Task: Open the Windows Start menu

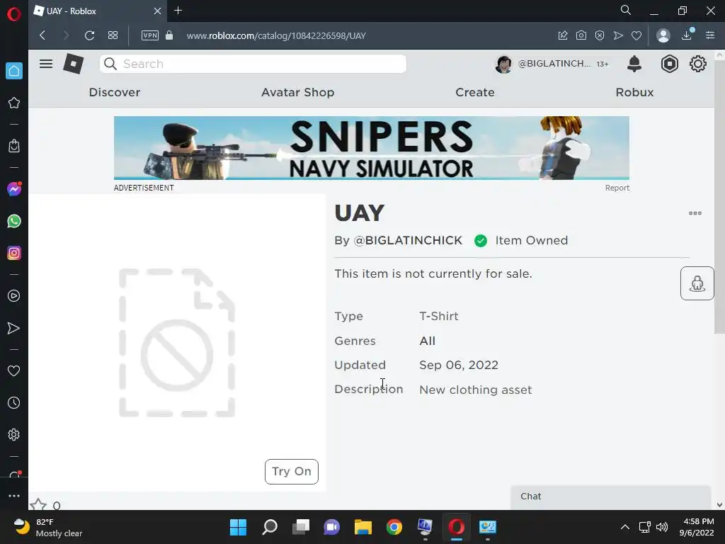Action: click(x=238, y=527)
